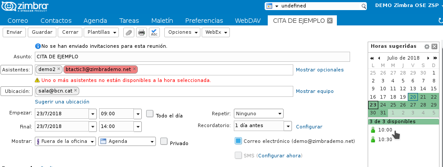Switch to the Agenda tab
Image resolution: width=443 pixels, height=167 pixels.
tap(95, 21)
